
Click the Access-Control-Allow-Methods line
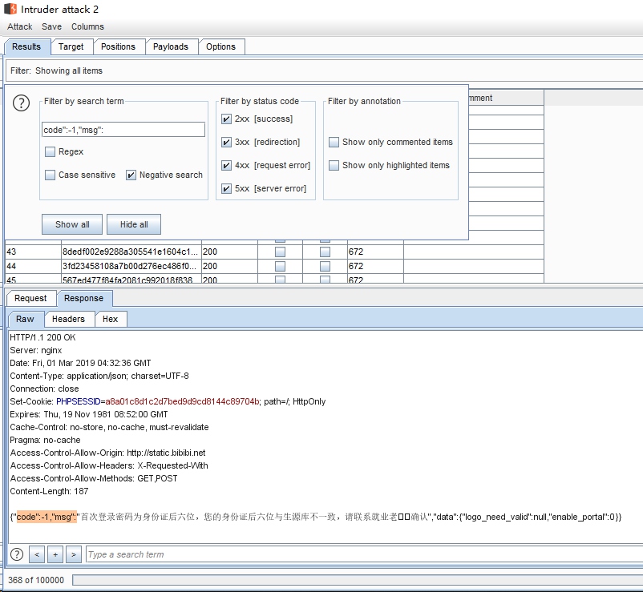(x=94, y=478)
